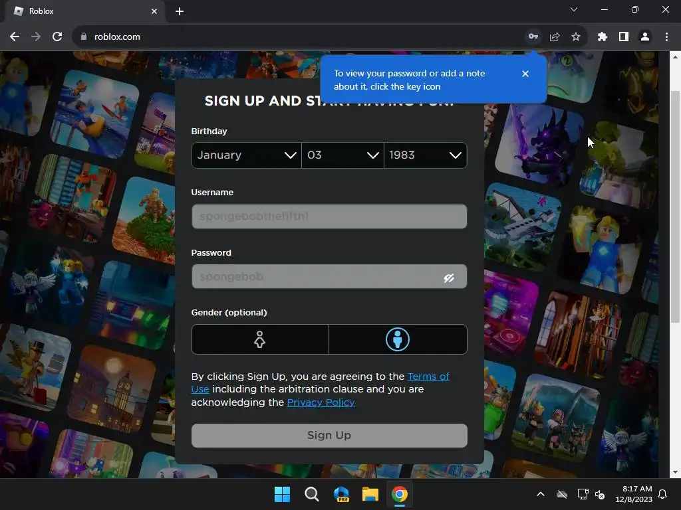Click the scrollbar down arrow

click(x=675, y=472)
